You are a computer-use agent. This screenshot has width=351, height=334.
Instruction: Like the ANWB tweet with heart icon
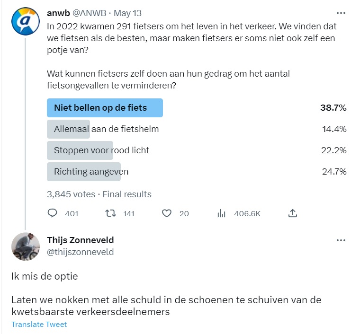point(166,213)
